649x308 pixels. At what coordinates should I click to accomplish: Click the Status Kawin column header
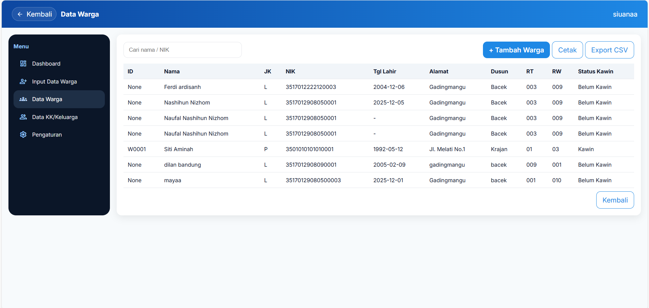pos(595,71)
